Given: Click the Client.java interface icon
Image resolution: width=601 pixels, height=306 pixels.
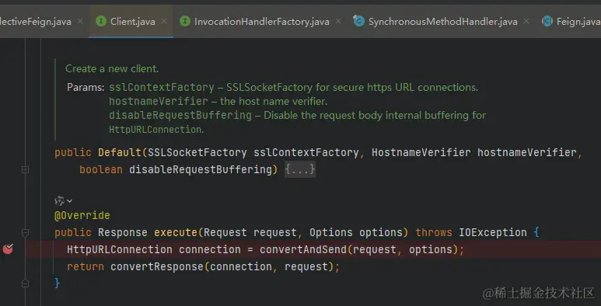Looking at the screenshot, I should [101, 21].
